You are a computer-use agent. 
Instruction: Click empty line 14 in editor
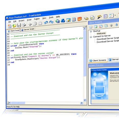[x=46, y=65]
